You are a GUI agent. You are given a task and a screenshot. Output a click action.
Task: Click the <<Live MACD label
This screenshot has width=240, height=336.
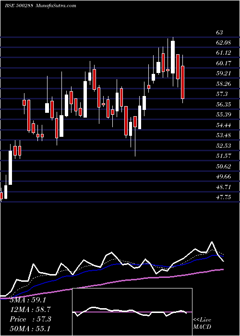[x=202, y=324]
